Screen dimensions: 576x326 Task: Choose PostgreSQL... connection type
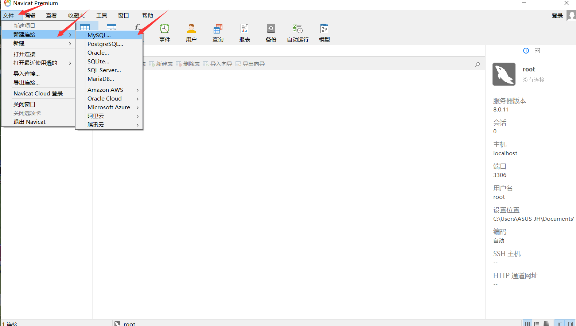[109, 44]
